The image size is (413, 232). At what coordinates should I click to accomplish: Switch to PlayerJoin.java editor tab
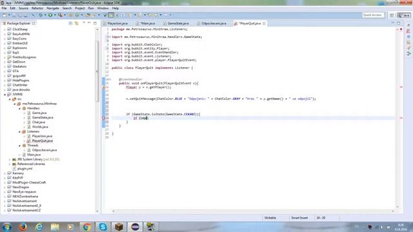(x=116, y=23)
